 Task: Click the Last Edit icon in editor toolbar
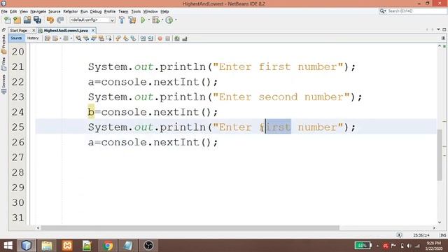[x=48, y=38]
